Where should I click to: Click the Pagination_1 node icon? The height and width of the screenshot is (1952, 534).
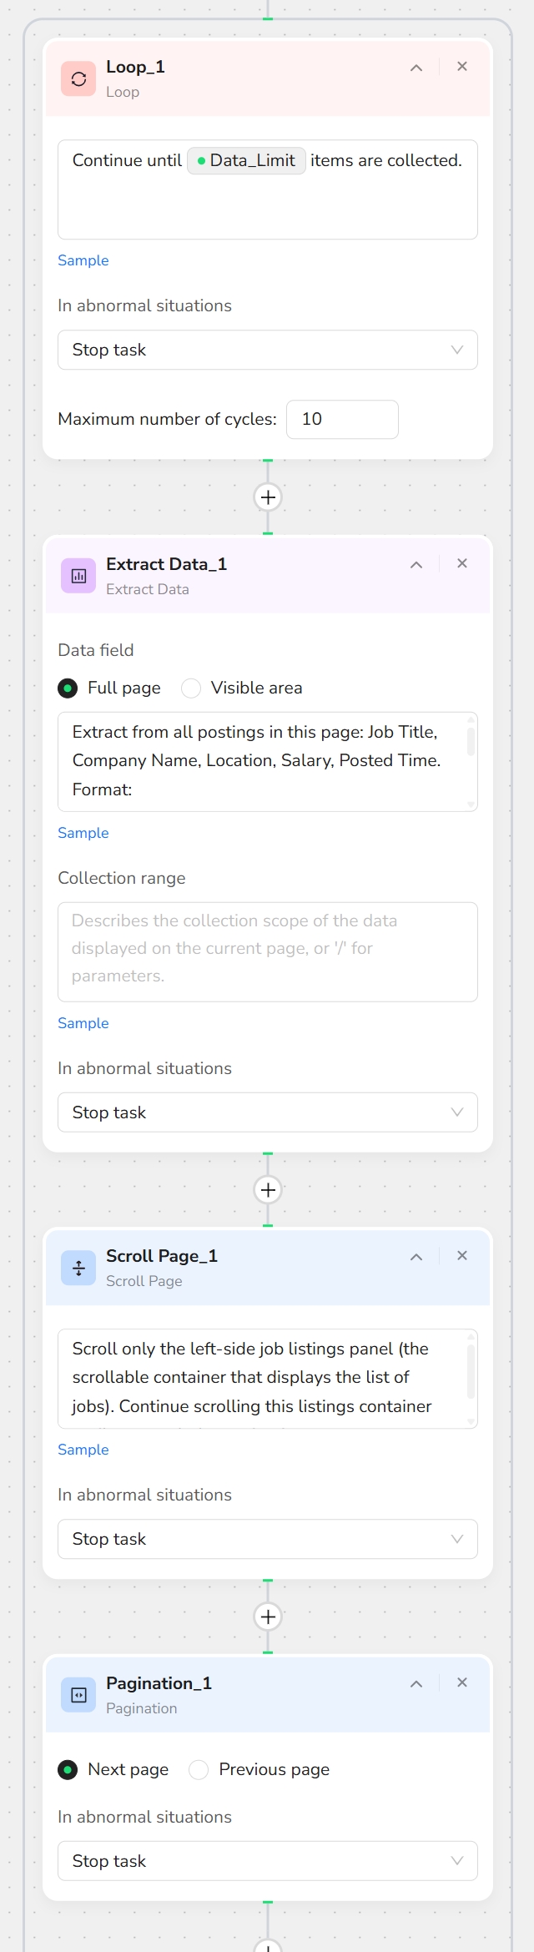click(78, 1695)
